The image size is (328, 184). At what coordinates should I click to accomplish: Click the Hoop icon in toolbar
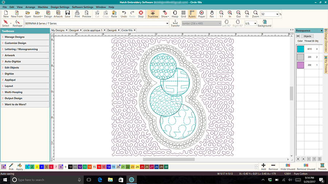[175, 14]
